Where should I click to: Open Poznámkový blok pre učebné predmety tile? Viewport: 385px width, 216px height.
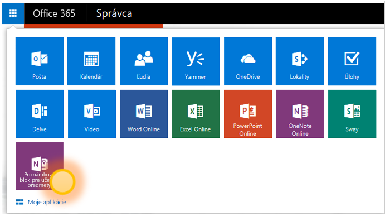pos(40,166)
